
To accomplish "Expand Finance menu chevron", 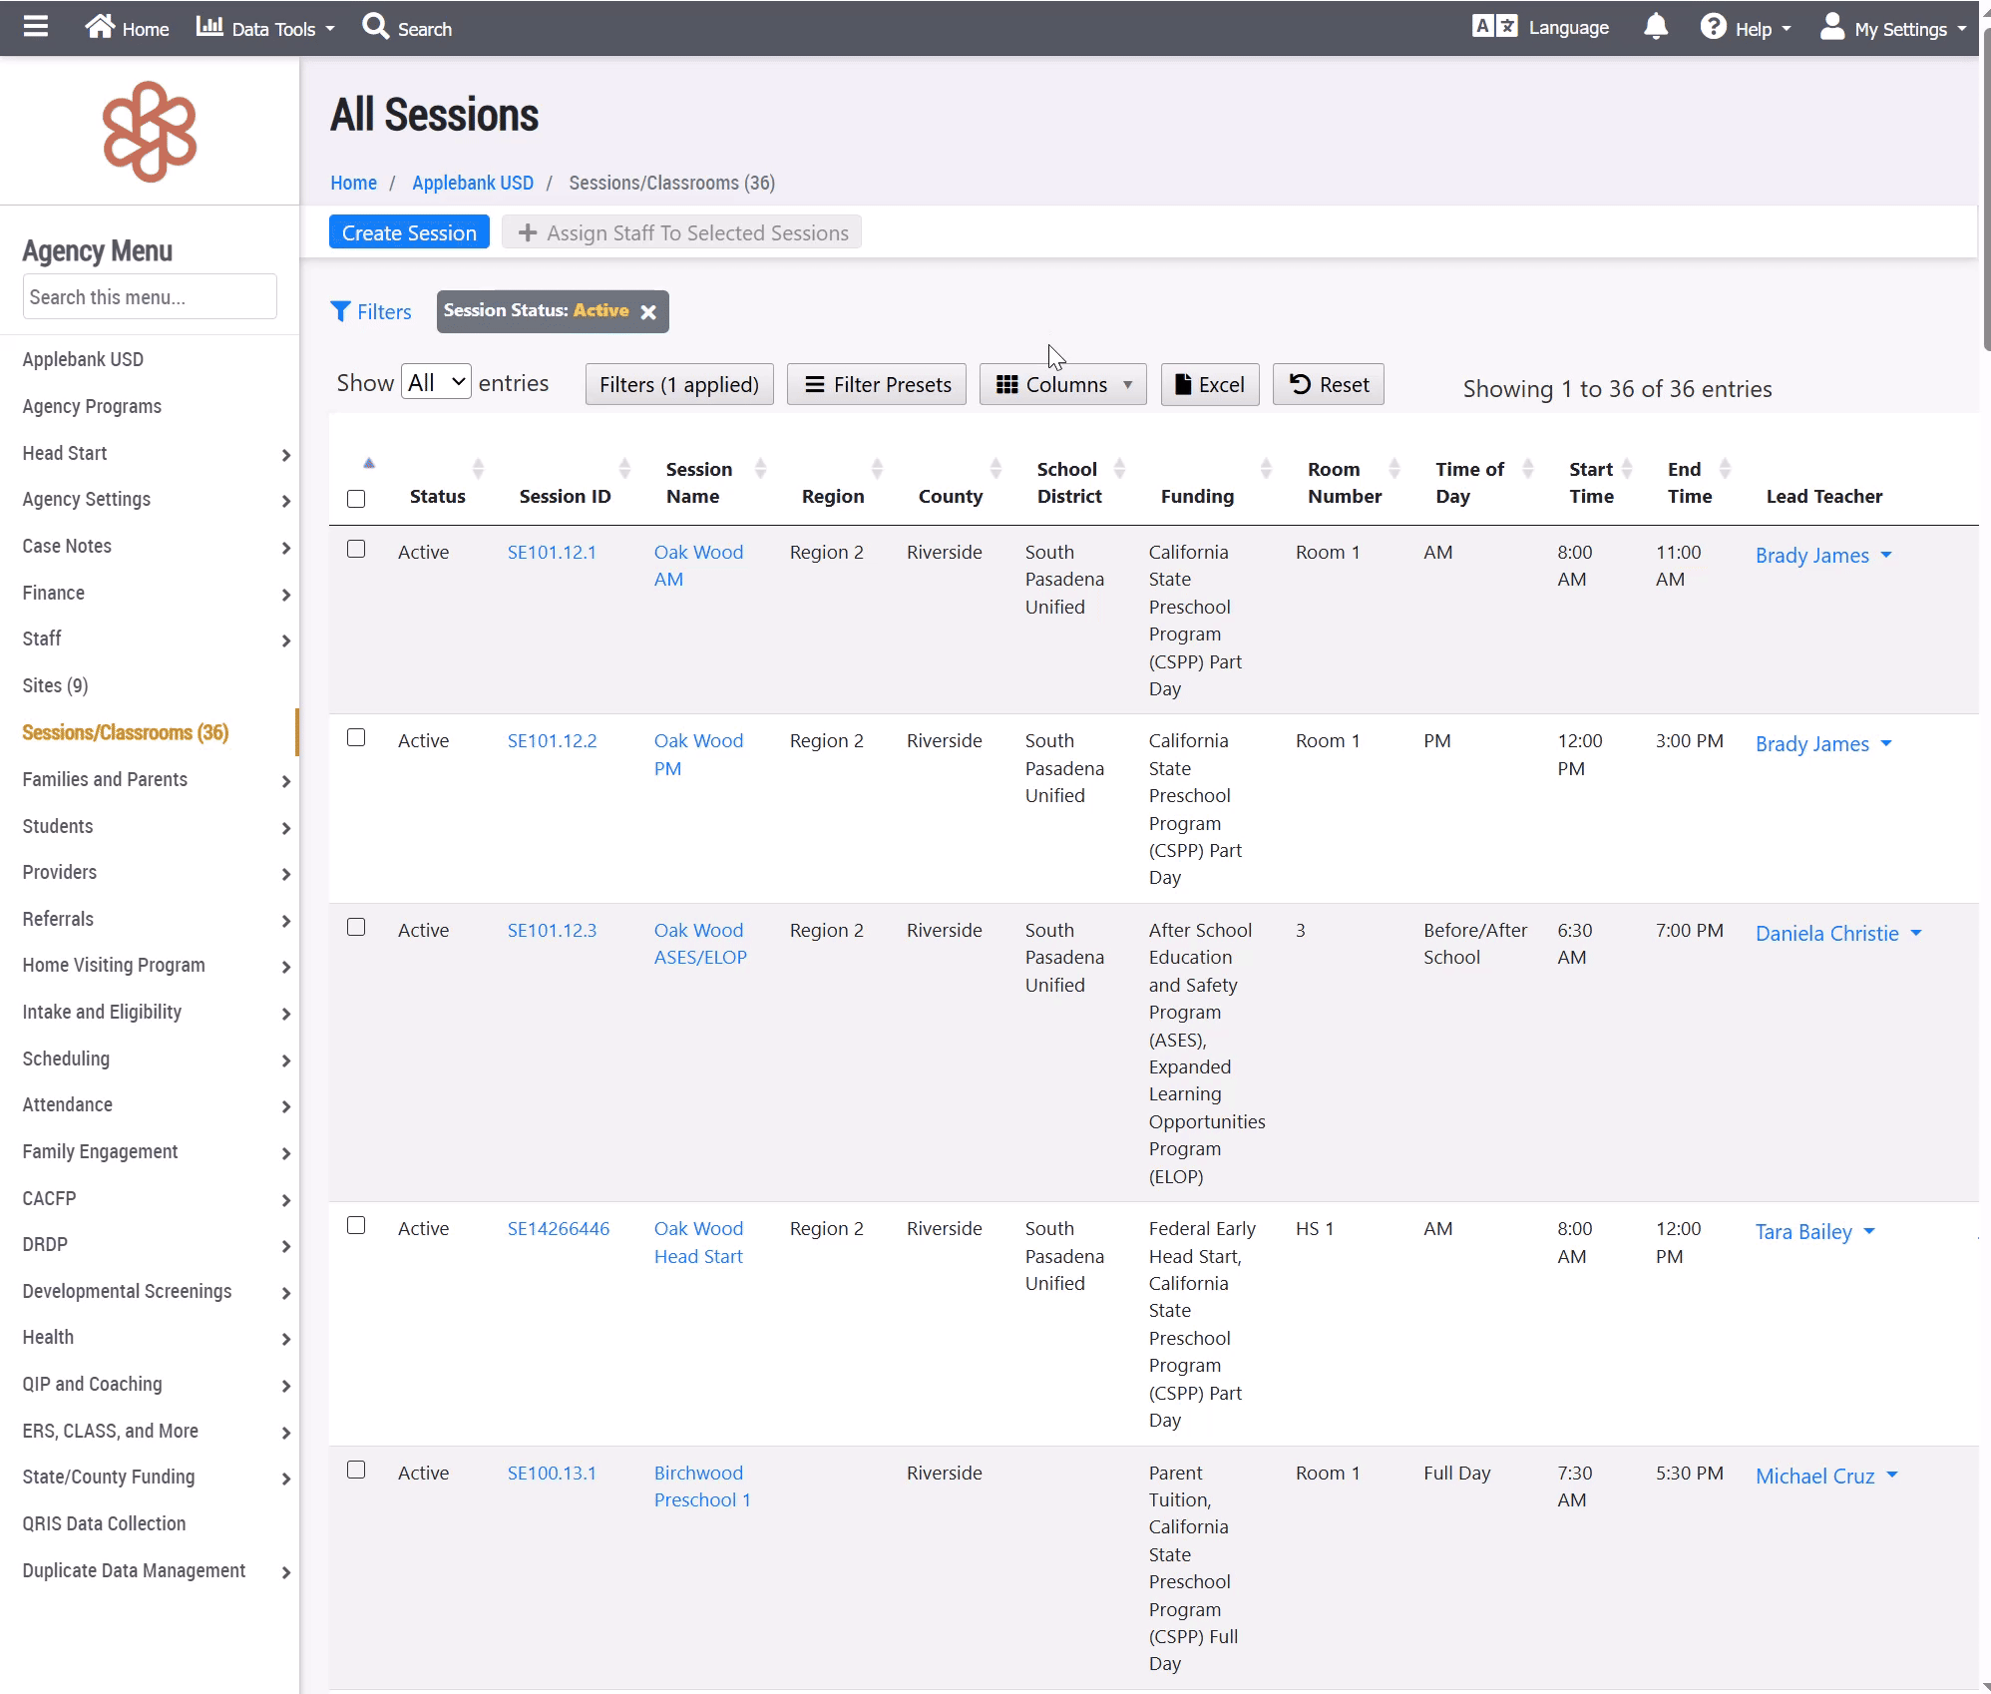I will coord(286,595).
